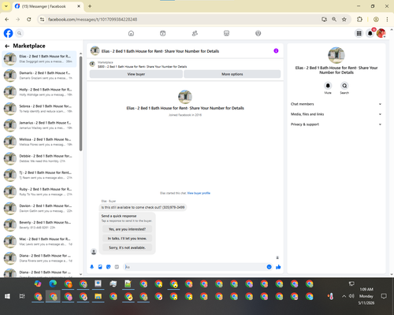The image size is (394, 315).
Task: Send quick response 'Sorry, it's not available.'
Action: click(x=127, y=247)
